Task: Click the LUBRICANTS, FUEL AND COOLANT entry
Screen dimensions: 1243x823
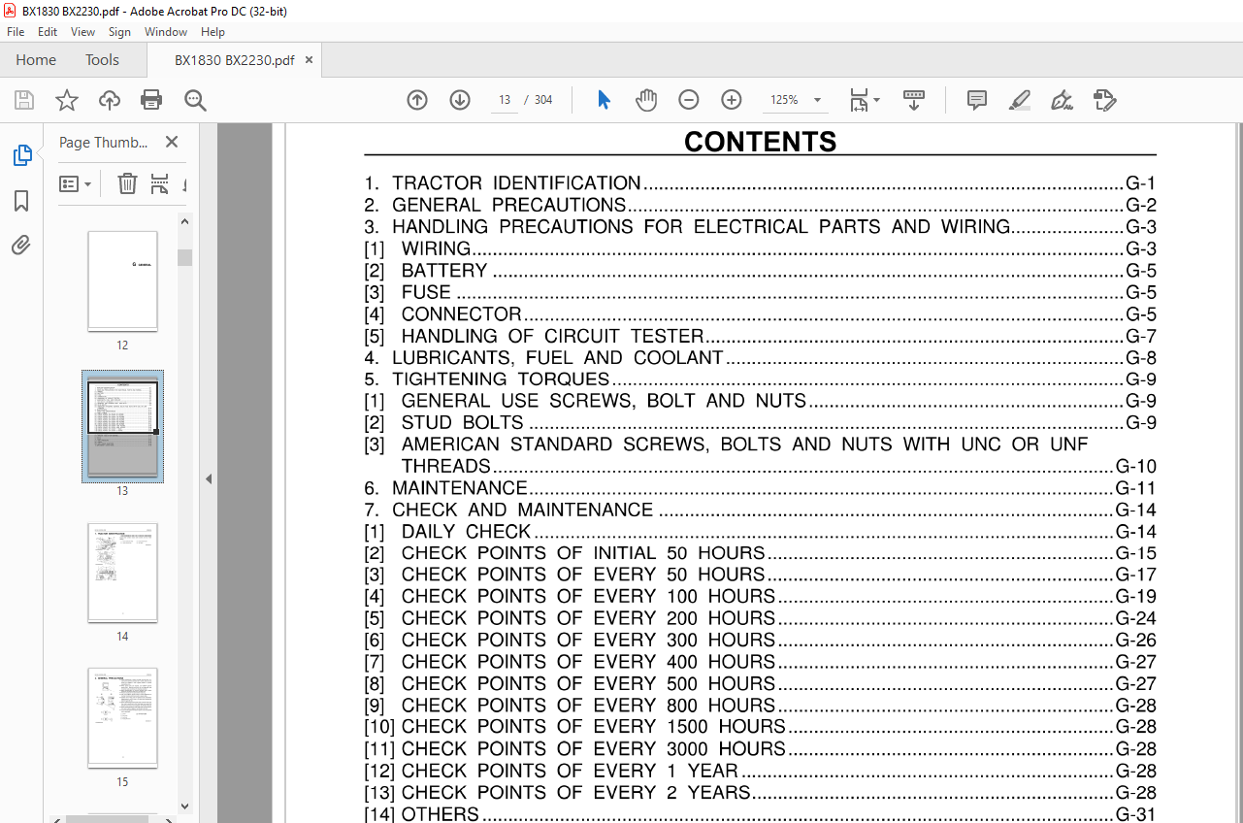Action: pyautogui.click(x=760, y=357)
